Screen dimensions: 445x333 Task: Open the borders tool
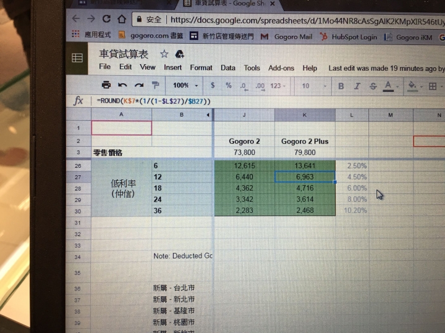pos(433,86)
